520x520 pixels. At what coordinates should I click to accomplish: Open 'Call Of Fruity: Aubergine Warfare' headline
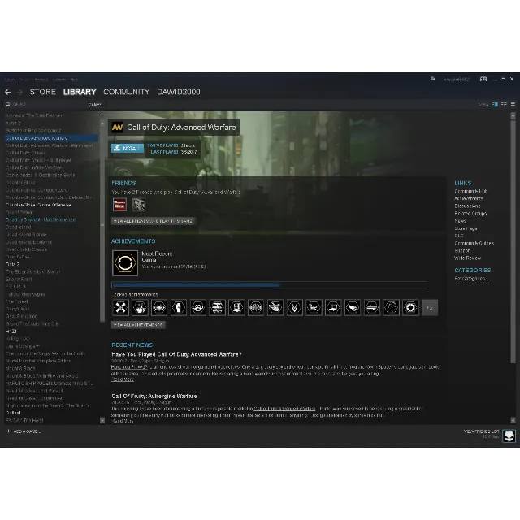point(154,396)
